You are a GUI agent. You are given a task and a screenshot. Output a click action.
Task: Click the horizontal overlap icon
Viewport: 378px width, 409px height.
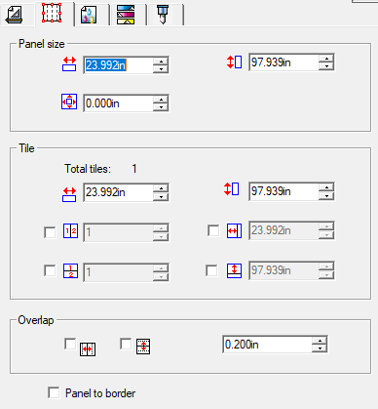point(88,349)
